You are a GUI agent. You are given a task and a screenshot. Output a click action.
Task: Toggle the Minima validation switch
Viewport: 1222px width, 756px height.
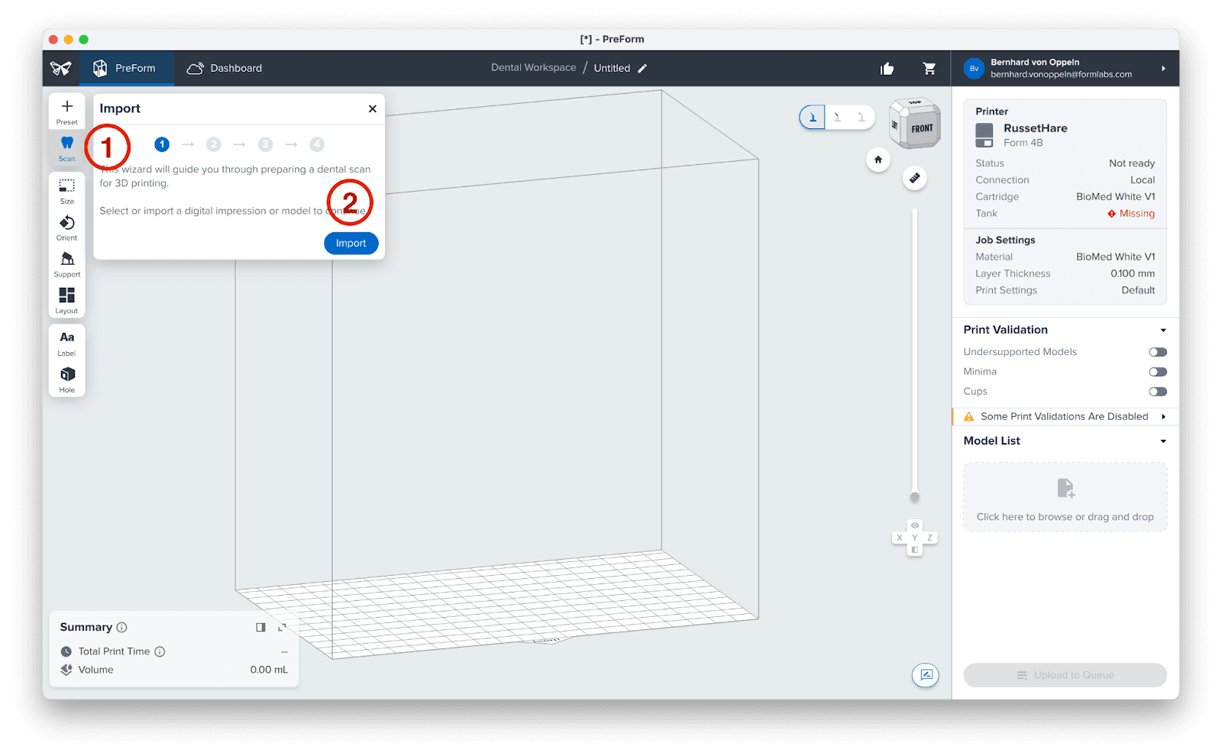1158,372
